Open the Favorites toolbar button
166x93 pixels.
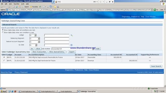coord(34,7)
